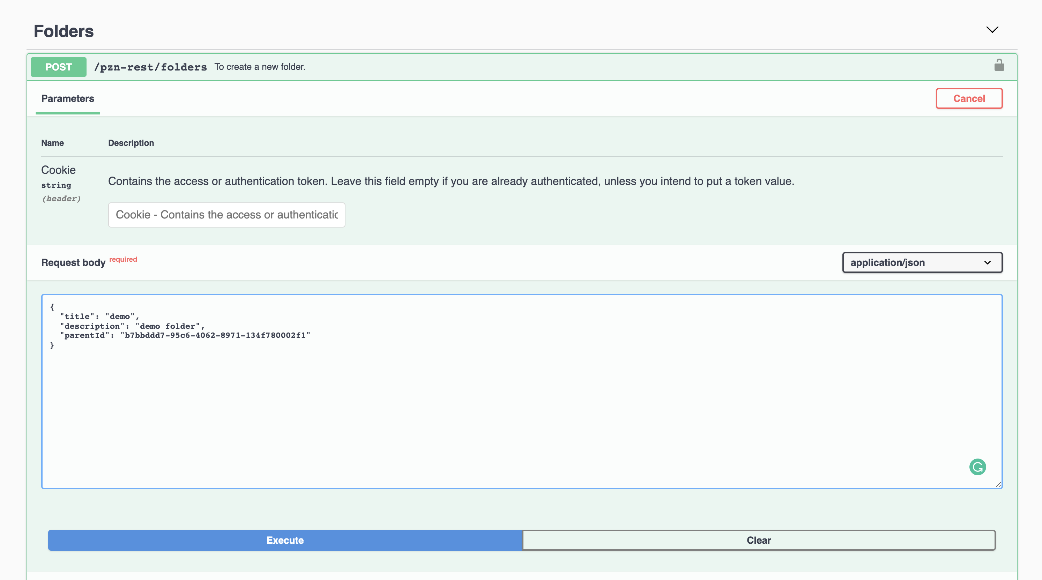
Task: Click the Folders section heading
Action: pyautogui.click(x=64, y=31)
